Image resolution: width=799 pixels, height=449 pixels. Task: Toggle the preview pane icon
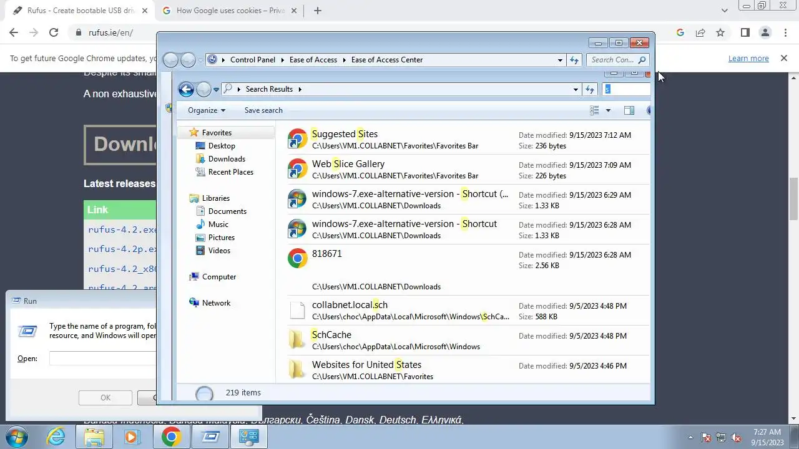click(x=629, y=110)
